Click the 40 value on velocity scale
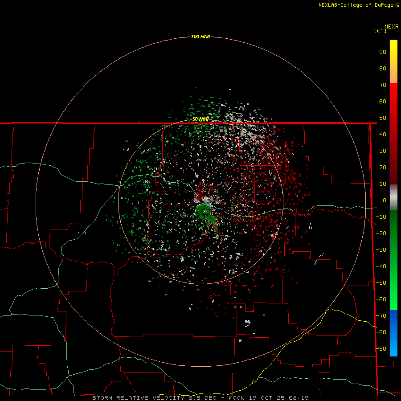The height and width of the screenshot is (401, 401). click(x=383, y=135)
